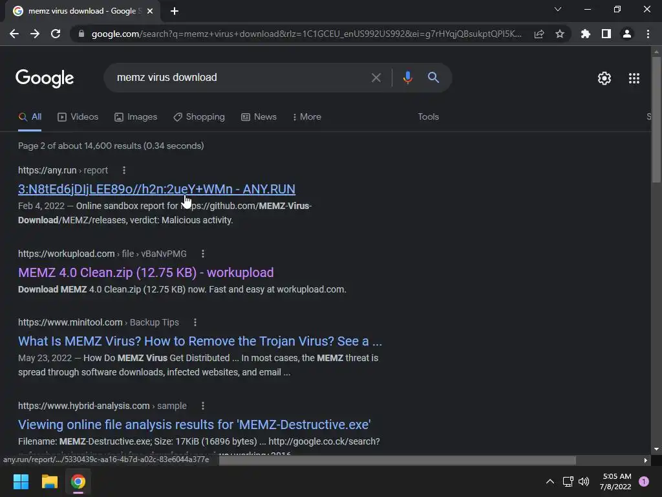The width and height of the screenshot is (662, 497).
Task: Switch to the Images tab
Action: pos(136,117)
